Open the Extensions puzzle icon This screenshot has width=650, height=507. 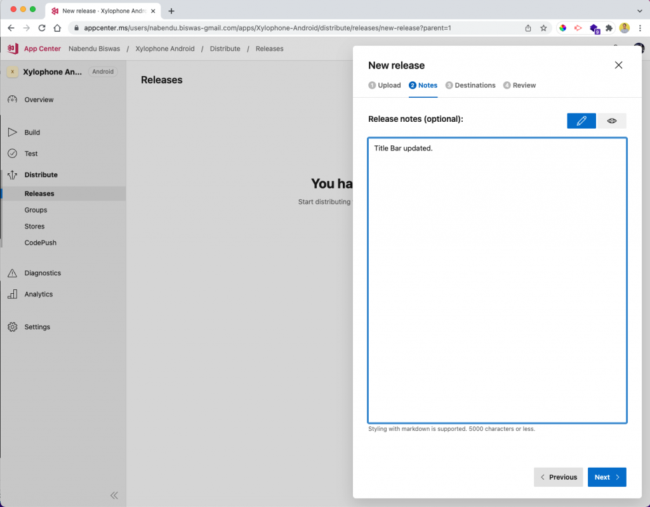coord(609,28)
